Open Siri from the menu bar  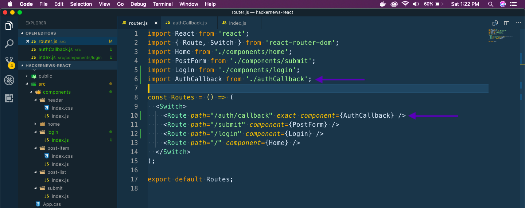[503, 4]
